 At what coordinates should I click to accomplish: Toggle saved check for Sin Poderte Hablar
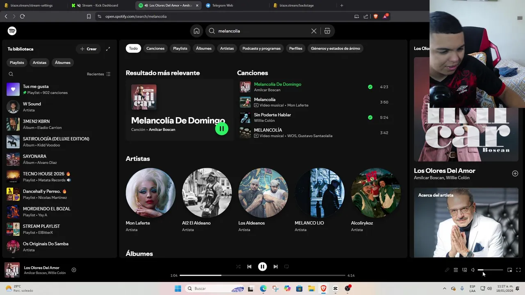[x=370, y=118]
